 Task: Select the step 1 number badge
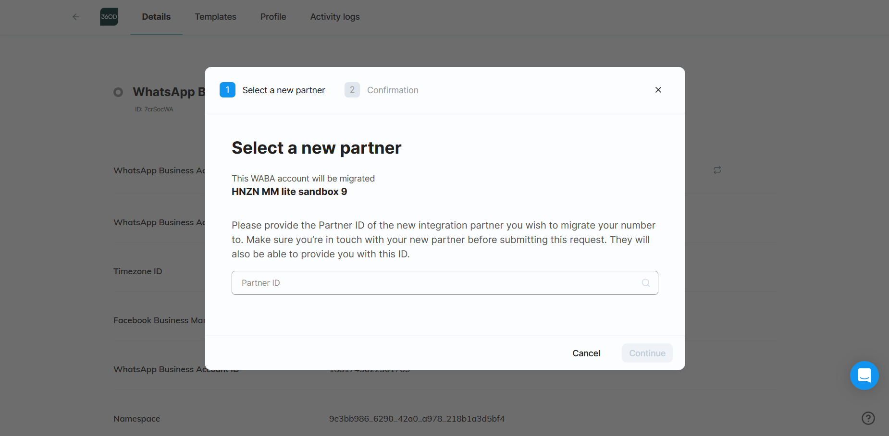coord(227,90)
